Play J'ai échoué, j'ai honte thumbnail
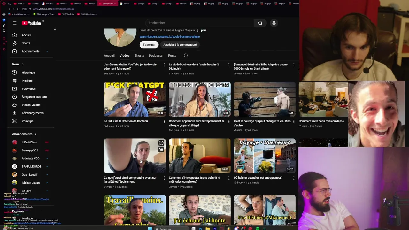 [200, 210]
